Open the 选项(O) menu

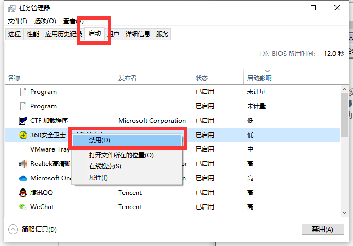45,21
